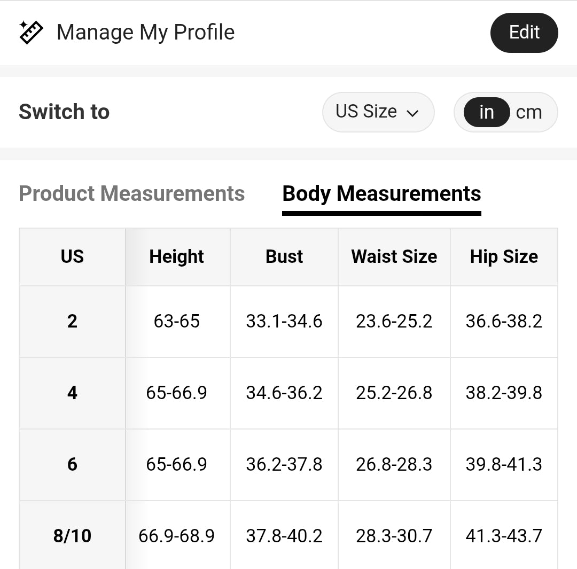Switch units to cm
577x569 pixels.
pyautogui.click(x=529, y=112)
